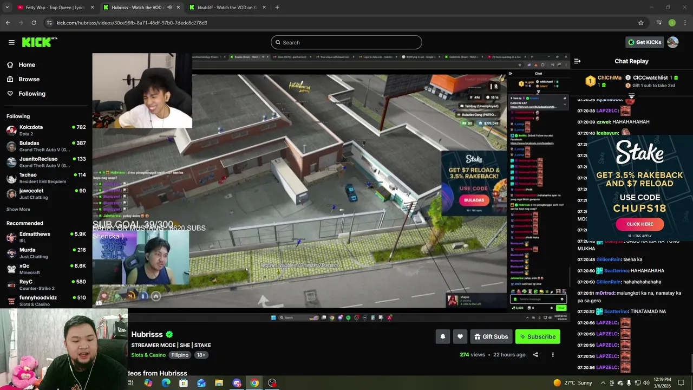The height and width of the screenshot is (390, 693).
Task: Click the KICK logo
Action: pos(40,42)
